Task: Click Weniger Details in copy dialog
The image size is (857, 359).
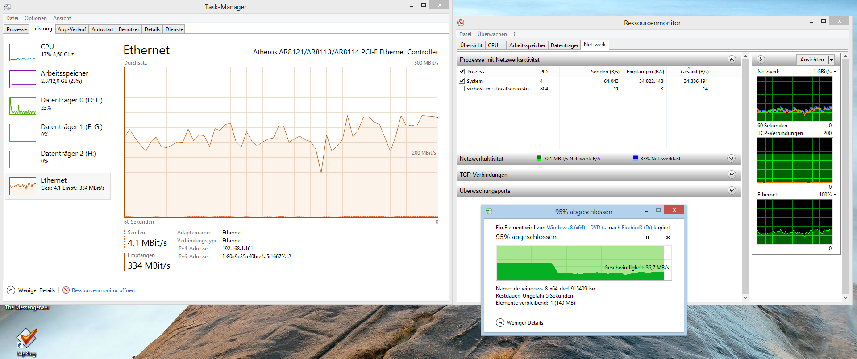Action: pos(524,323)
